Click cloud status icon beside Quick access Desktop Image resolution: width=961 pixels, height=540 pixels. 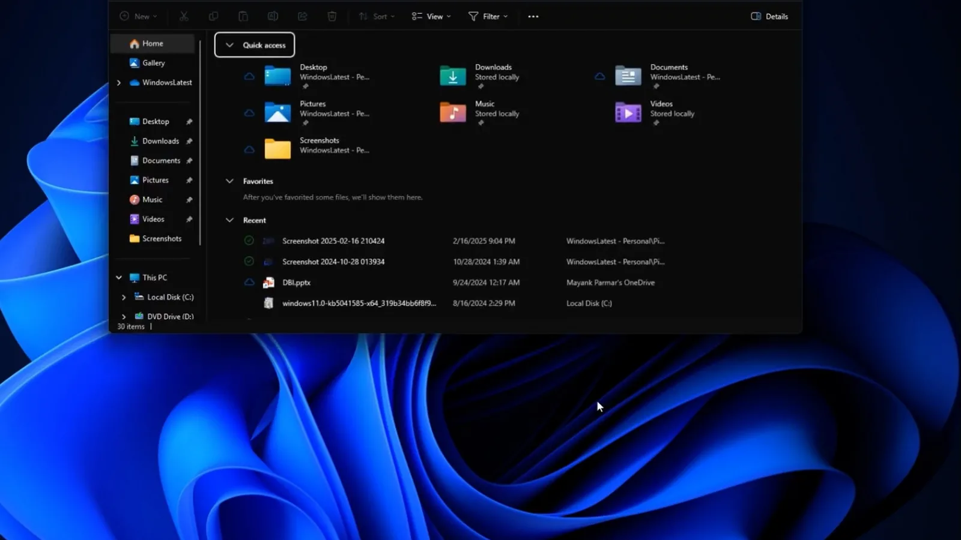249,76
